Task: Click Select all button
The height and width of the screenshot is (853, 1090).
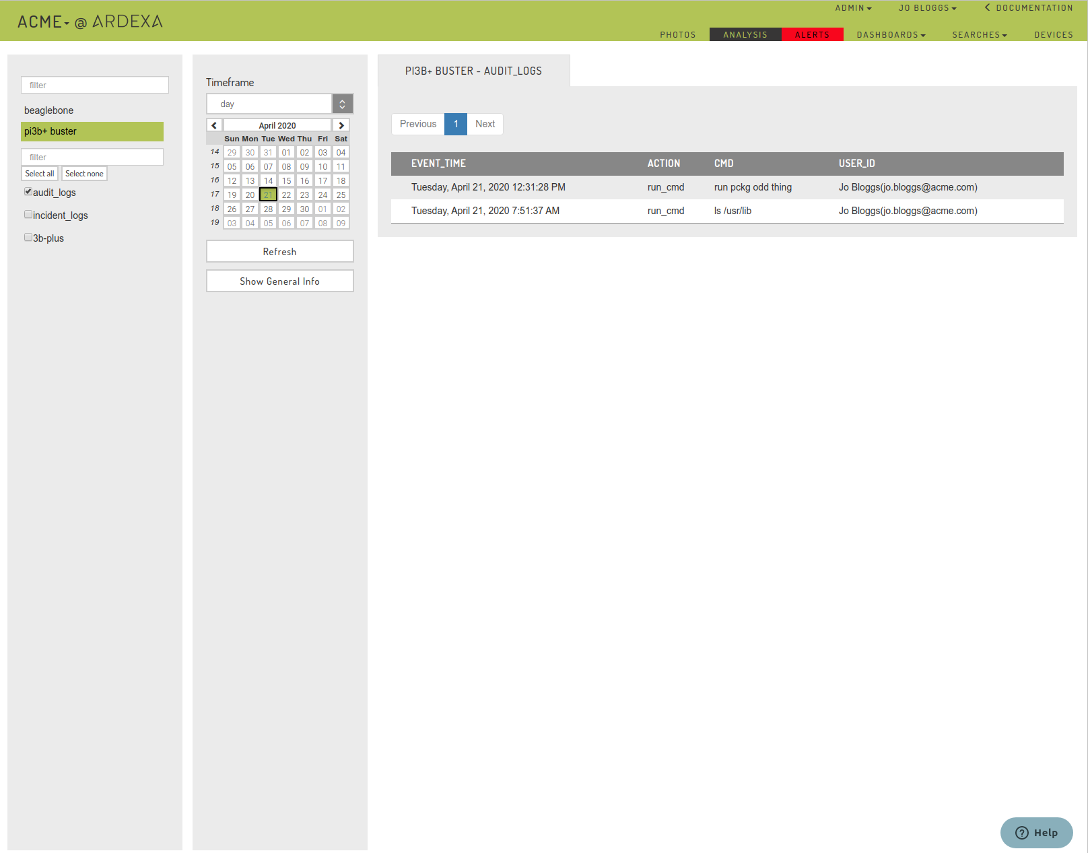Action: tap(40, 174)
